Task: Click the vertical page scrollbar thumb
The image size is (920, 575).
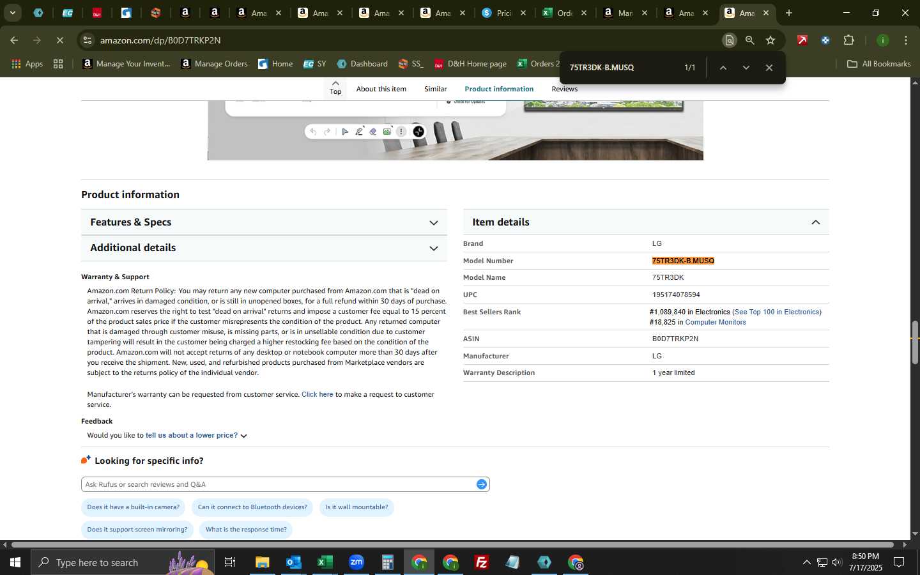Action: click(915, 342)
